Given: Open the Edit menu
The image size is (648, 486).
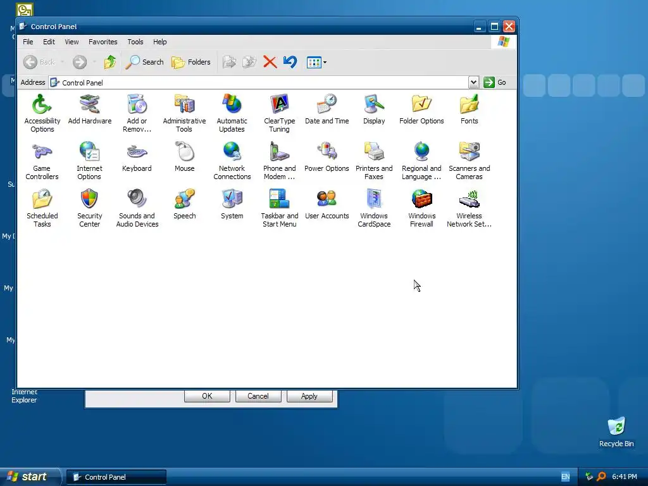Looking at the screenshot, I should 49,42.
